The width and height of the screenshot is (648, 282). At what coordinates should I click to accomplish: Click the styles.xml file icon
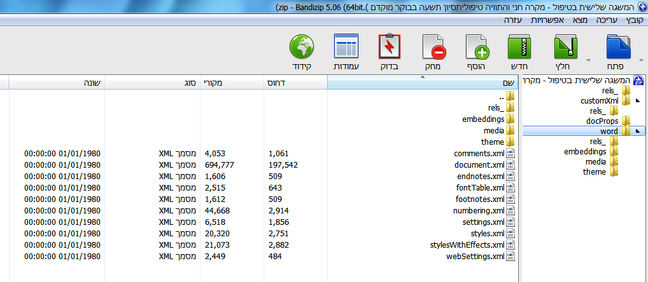pyautogui.click(x=511, y=234)
